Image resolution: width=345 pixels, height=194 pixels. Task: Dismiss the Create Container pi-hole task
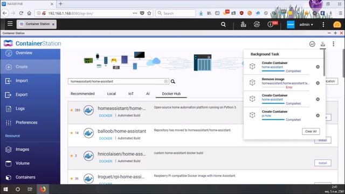[x=318, y=115]
